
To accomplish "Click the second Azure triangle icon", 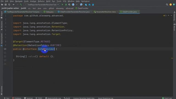I will [x=89, y=5].
